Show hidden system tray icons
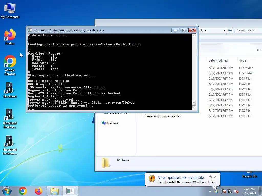Image resolution: width=262 pixels, height=196 pixels. click(210, 191)
